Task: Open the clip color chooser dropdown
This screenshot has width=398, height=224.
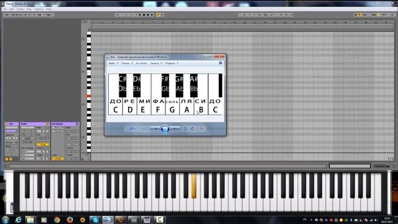Action: click(11, 131)
